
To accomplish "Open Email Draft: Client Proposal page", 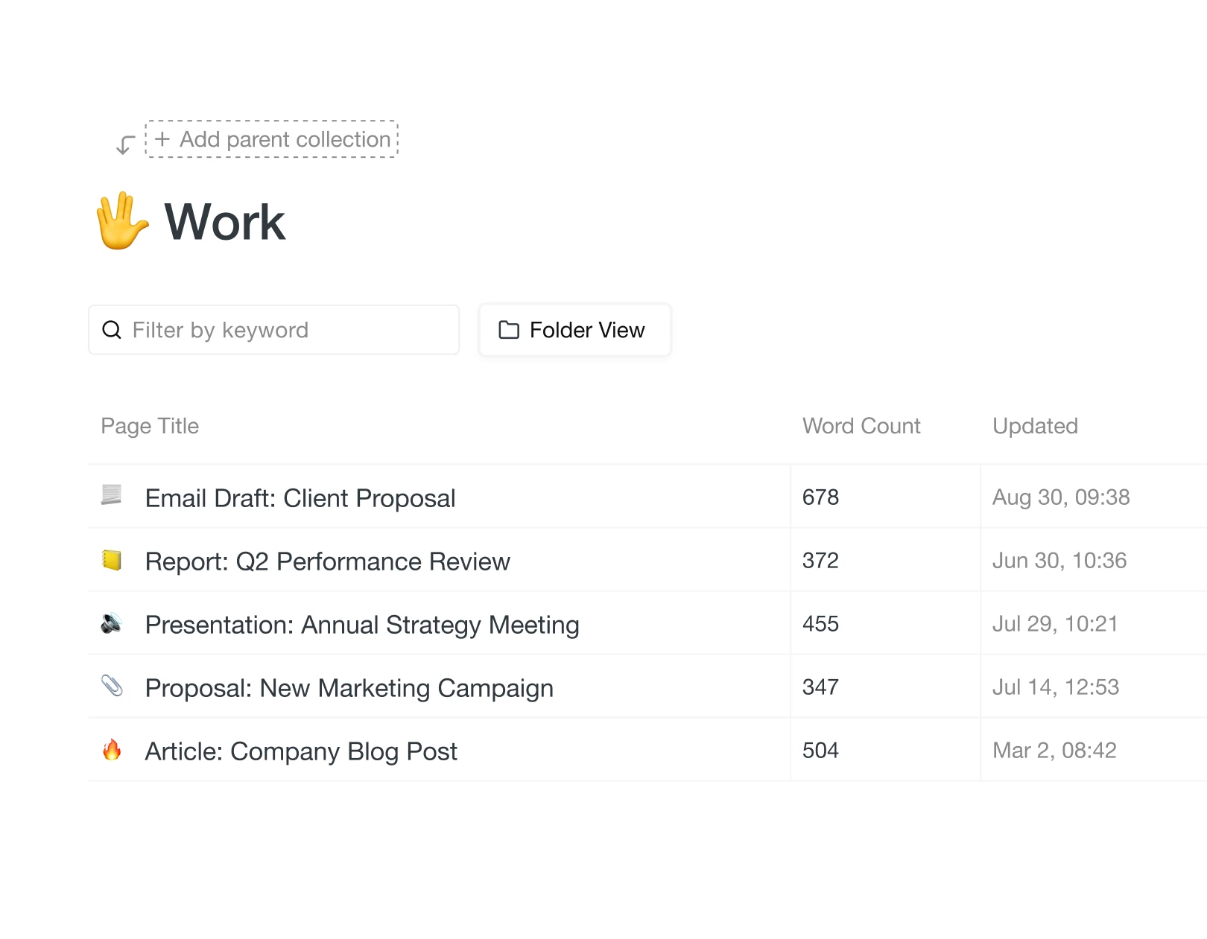I will (x=300, y=498).
